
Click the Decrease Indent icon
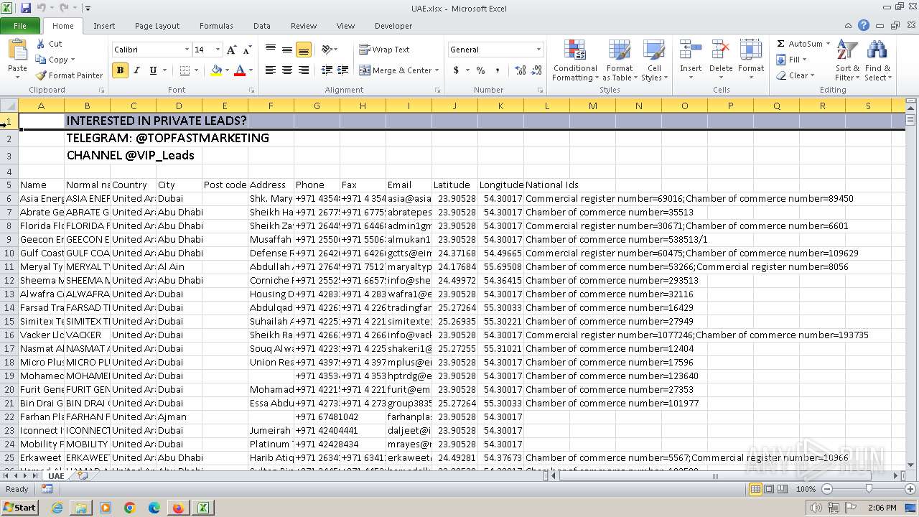(327, 70)
